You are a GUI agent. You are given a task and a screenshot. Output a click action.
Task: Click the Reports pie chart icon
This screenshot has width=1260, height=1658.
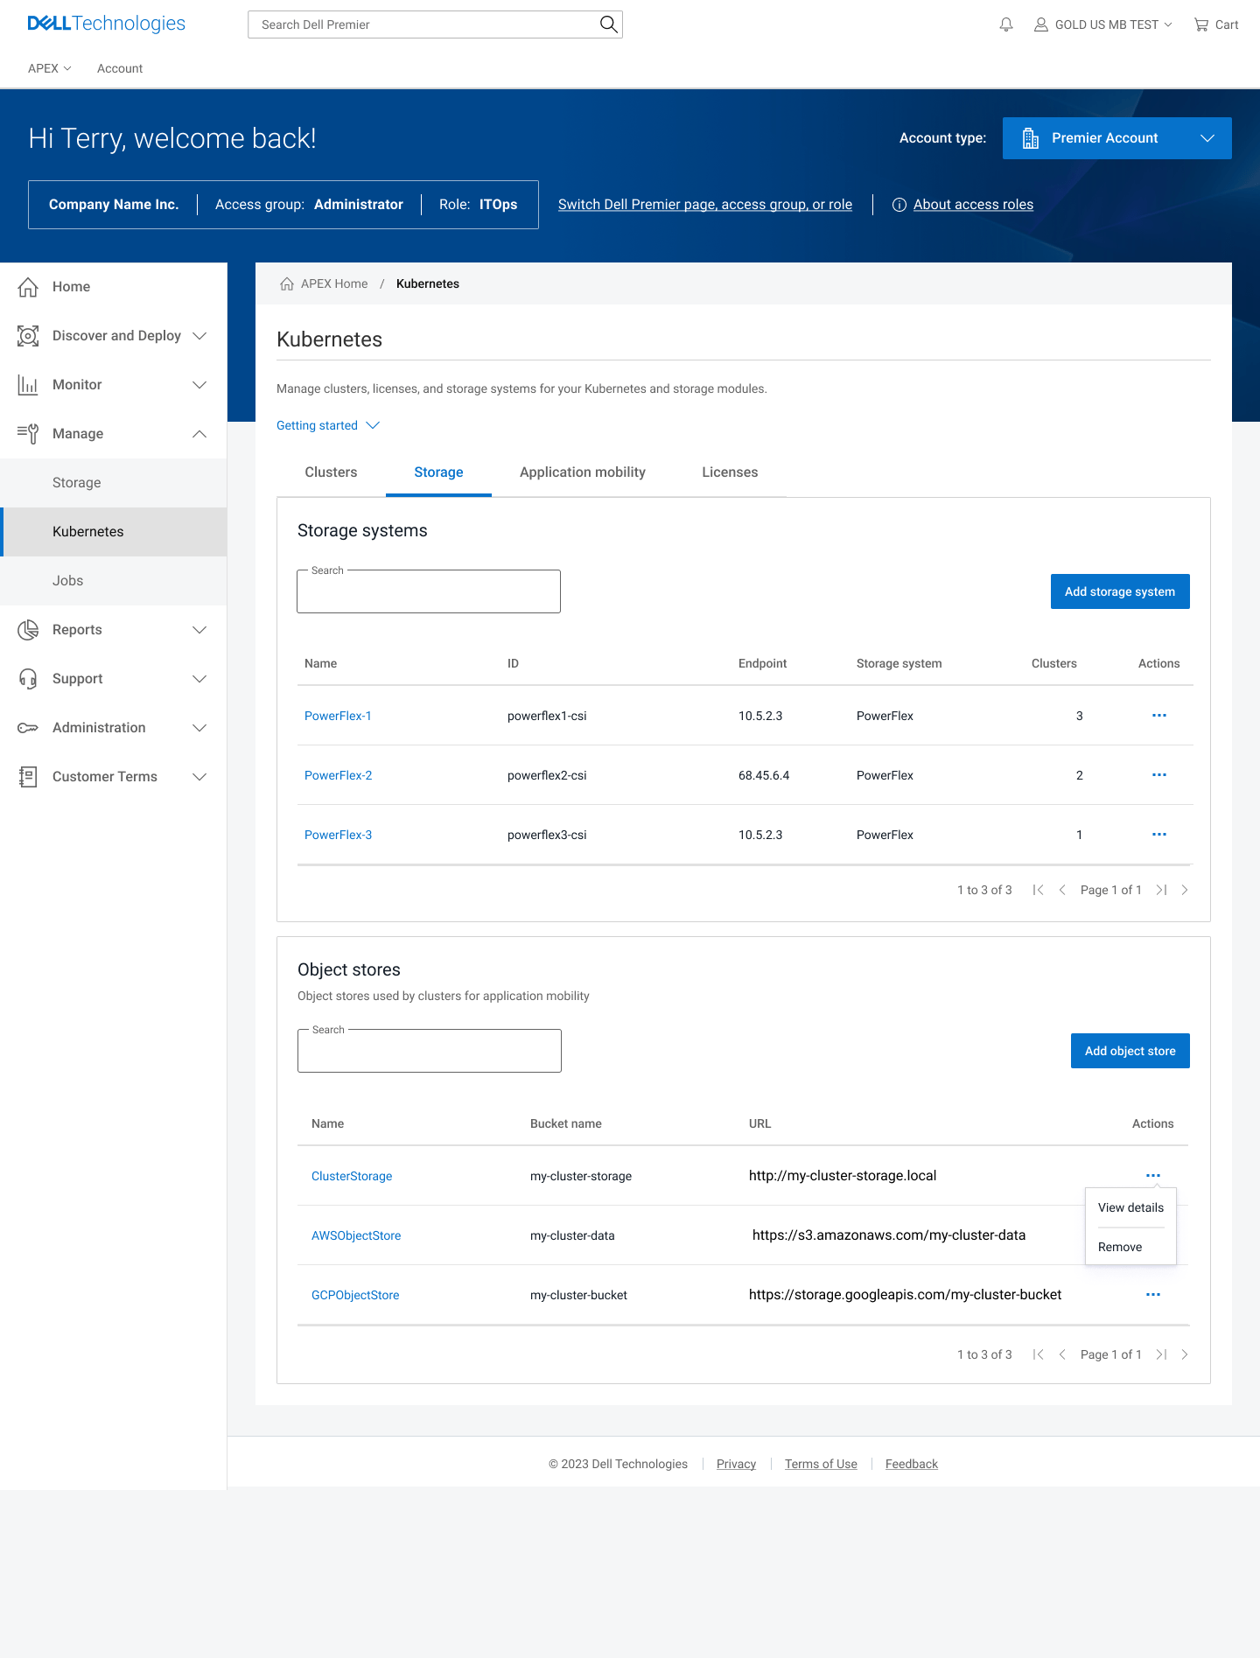(x=28, y=630)
